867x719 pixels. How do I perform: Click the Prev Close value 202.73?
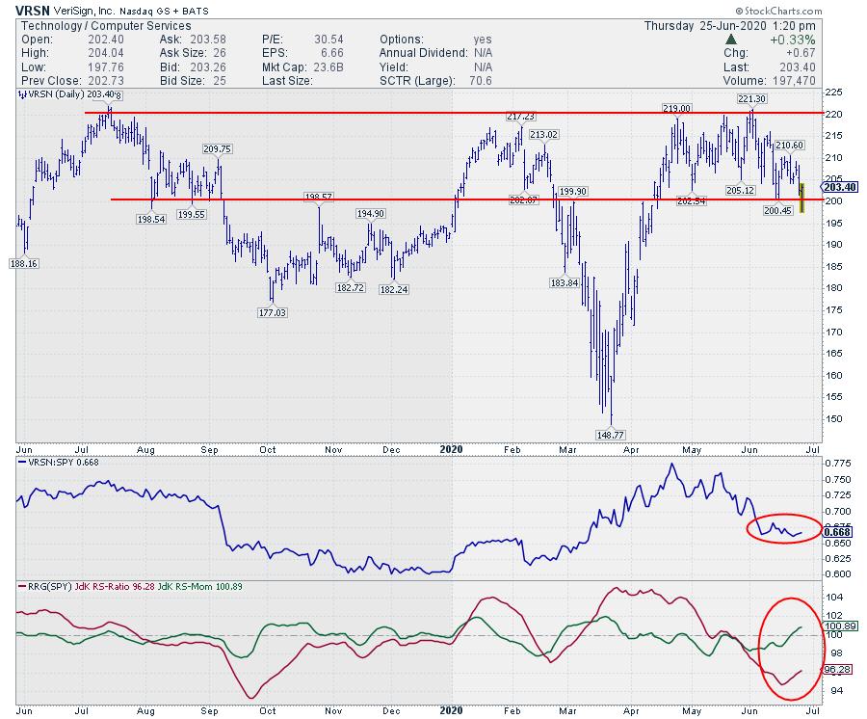106,81
